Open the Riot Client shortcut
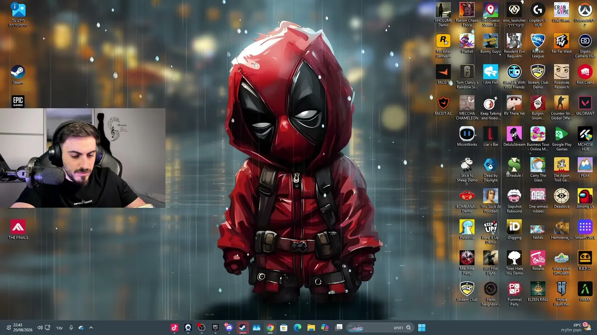597x335 pixels. tap(585, 75)
